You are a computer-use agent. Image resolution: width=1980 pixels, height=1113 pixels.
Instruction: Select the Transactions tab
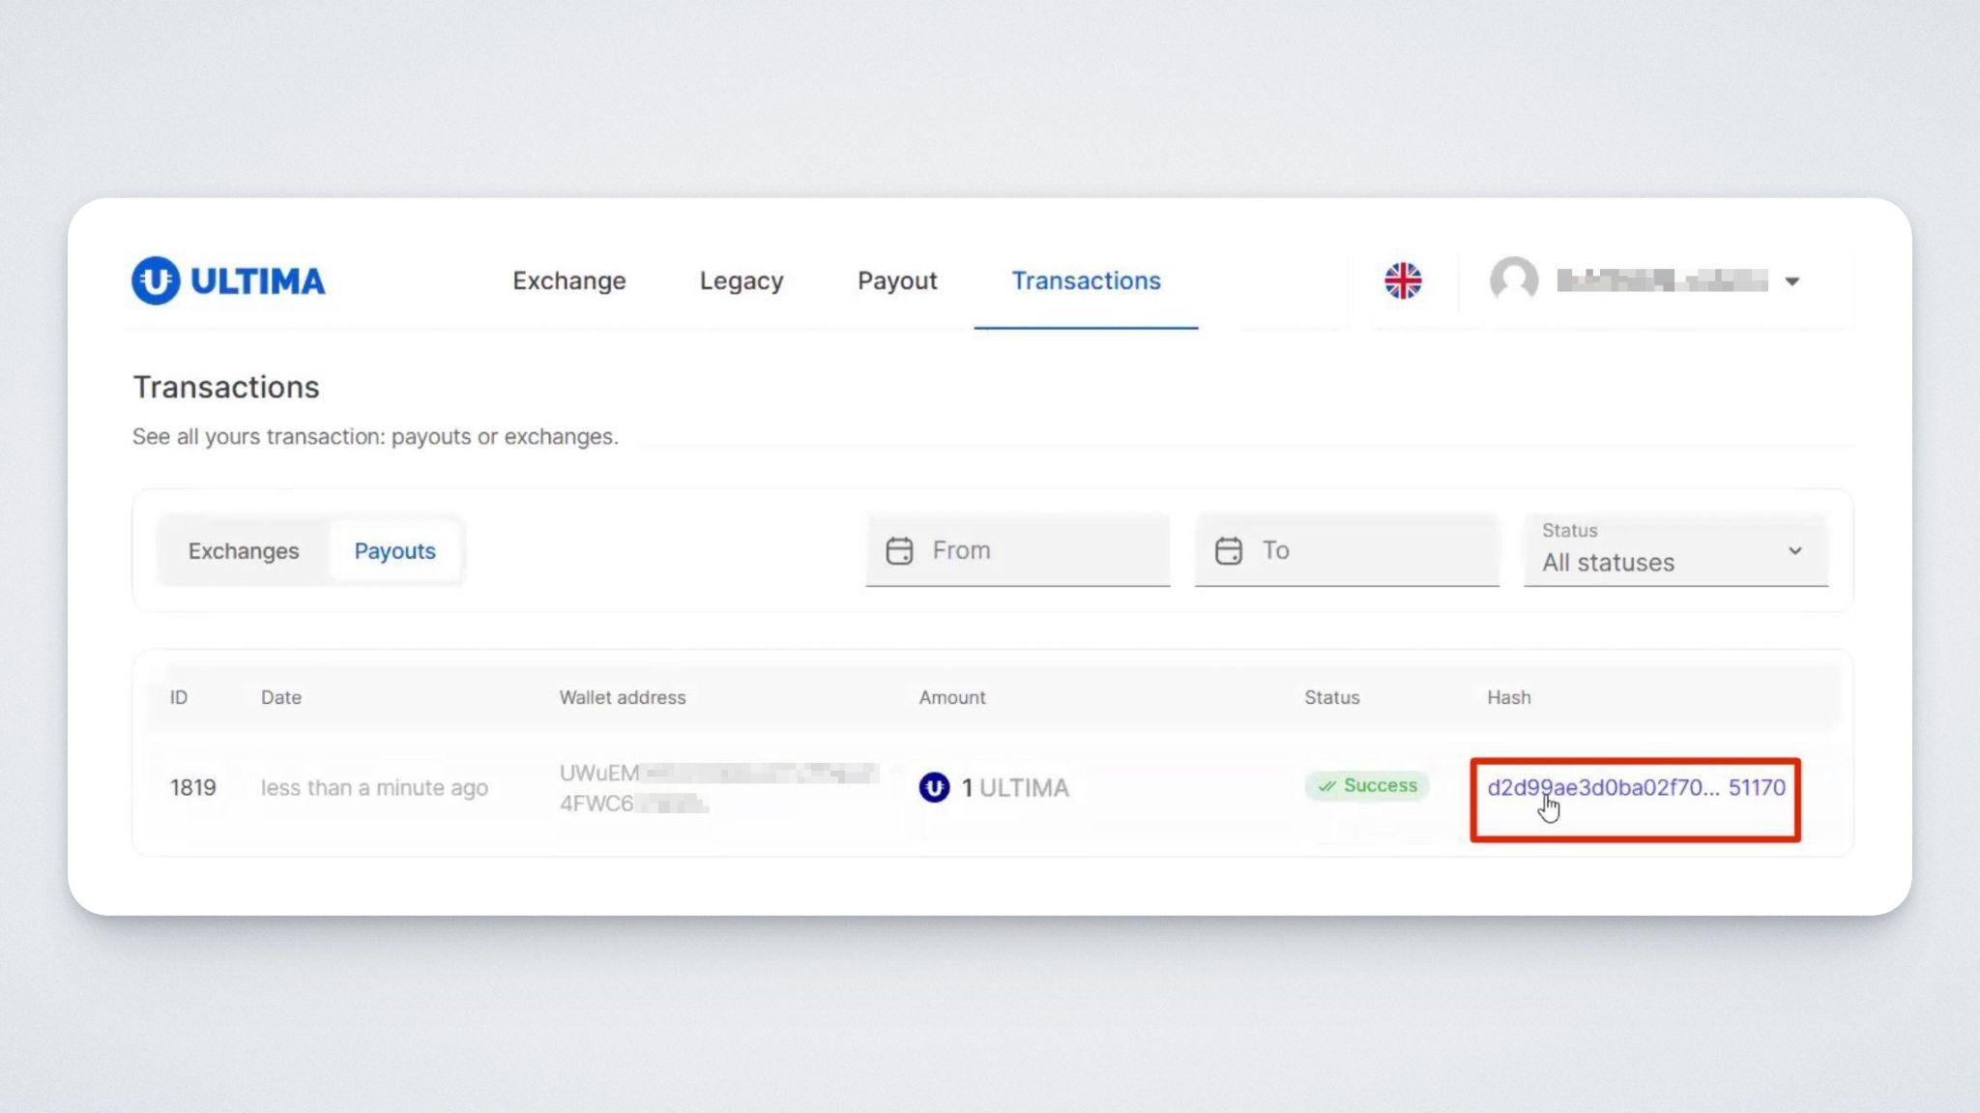point(1086,280)
